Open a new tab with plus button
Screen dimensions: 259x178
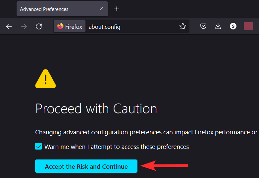[117, 9]
